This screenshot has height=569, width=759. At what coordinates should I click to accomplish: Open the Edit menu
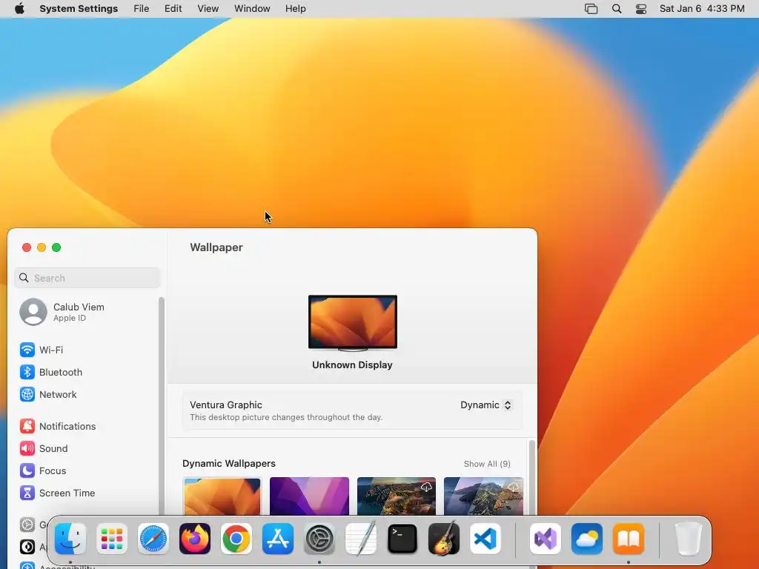173,9
